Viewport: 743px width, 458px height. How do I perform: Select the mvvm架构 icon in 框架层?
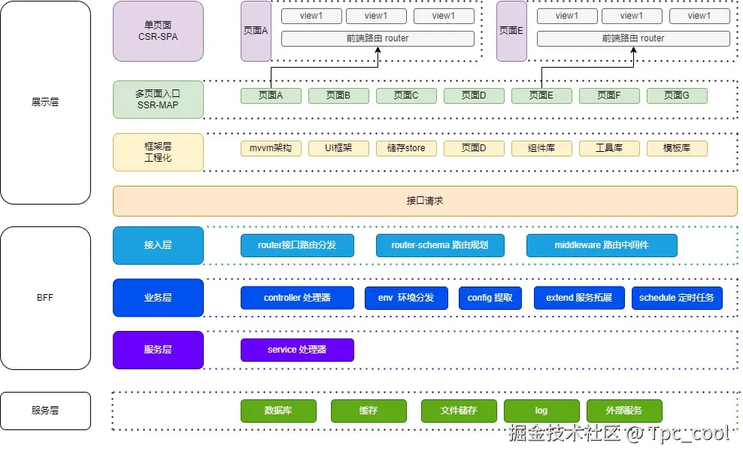click(271, 148)
